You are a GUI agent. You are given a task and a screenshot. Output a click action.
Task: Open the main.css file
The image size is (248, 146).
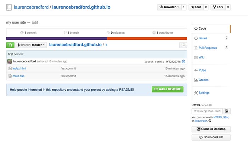18,76
